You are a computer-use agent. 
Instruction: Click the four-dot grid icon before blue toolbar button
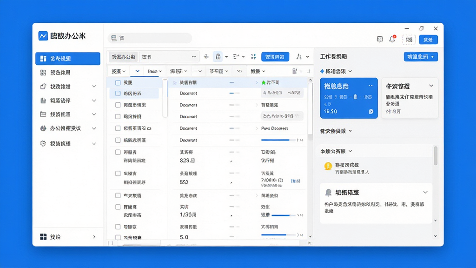(x=253, y=56)
